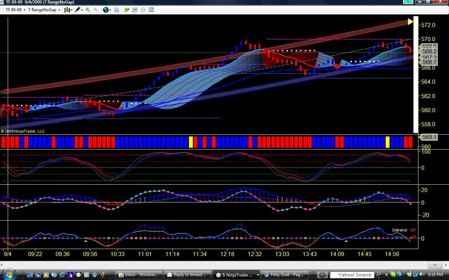Image resolution: width=449 pixels, height=280 pixels.
Task: Launch Windows Media Player from quick launch
Action: point(46,275)
